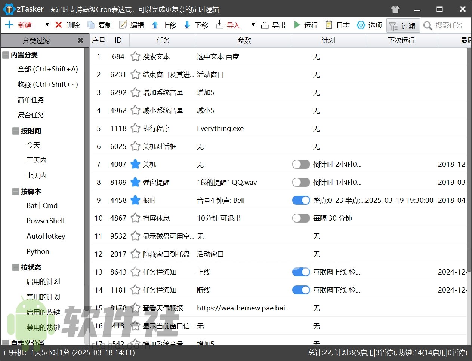This screenshot has width=472, height=361.
Task: Enable the schedule toggle for 关机 task
Action: pos(301,164)
